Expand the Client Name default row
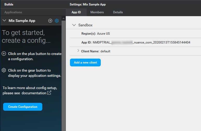This screenshot has height=131, width=201. click(x=78, y=51)
